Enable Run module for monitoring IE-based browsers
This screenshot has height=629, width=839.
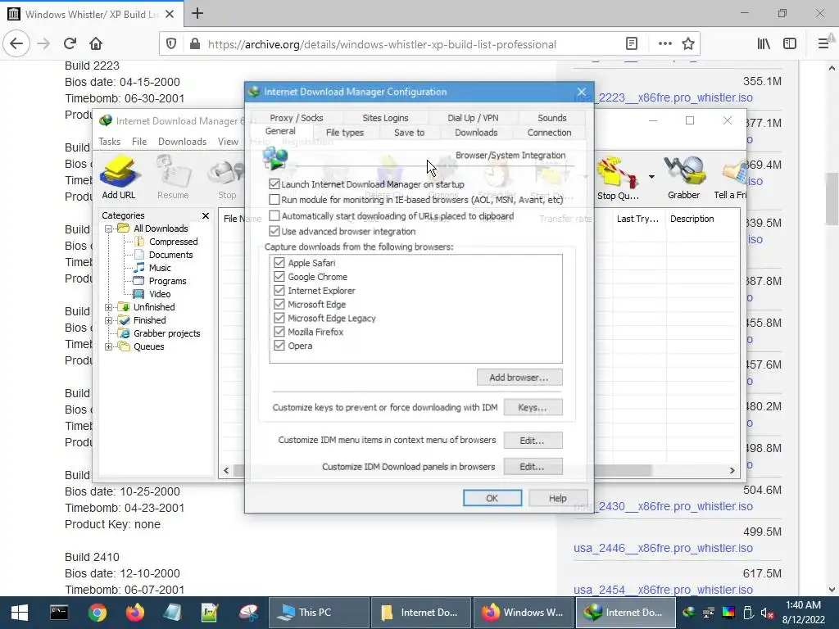(x=274, y=200)
